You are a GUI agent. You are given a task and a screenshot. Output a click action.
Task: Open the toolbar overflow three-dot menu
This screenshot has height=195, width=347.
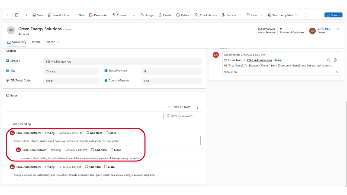click(306, 15)
